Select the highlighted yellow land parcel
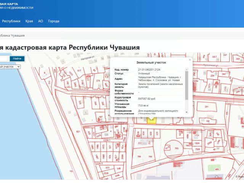The height and width of the screenshot is (183, 244). (152, 122)
